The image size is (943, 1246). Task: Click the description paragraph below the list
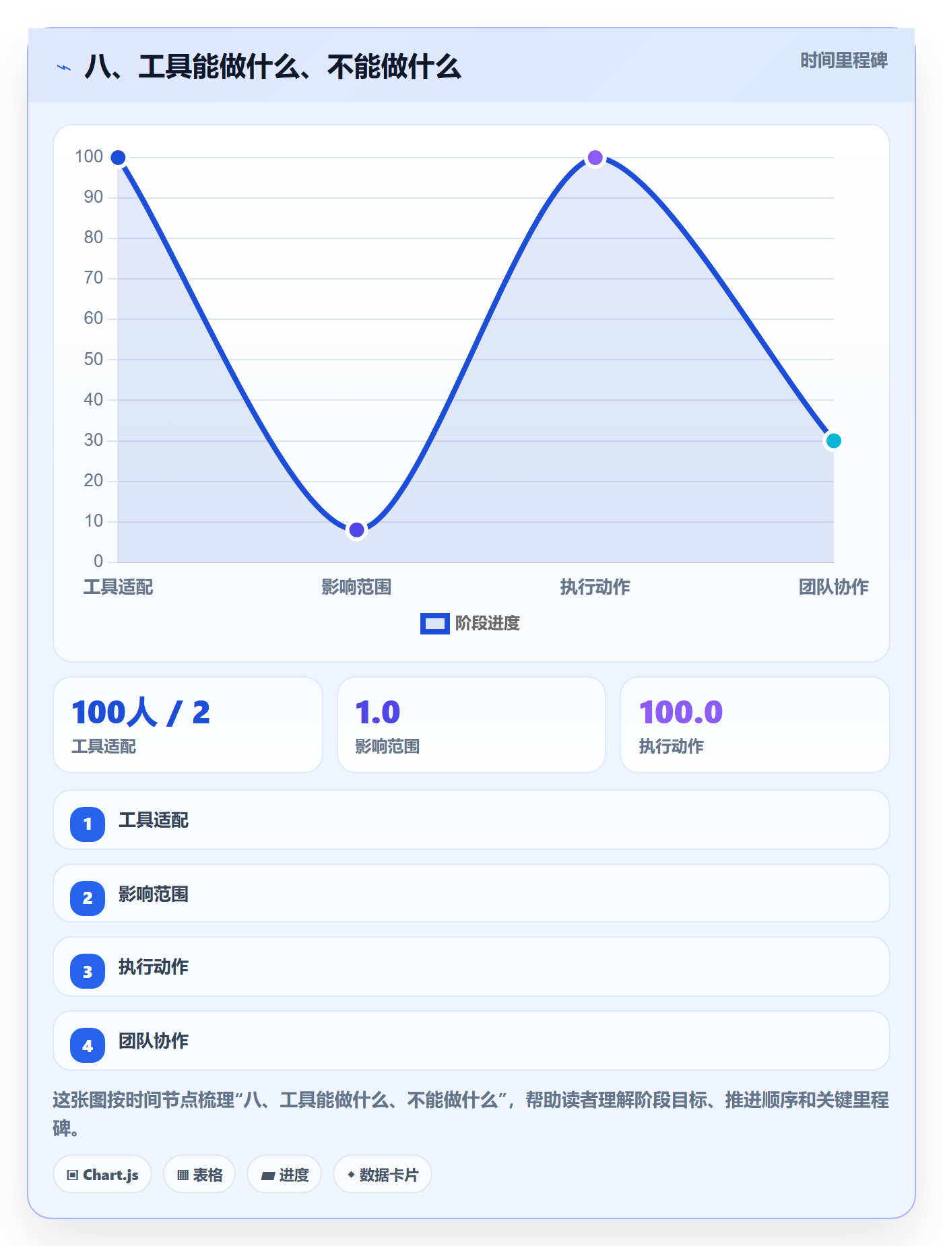pos(471,1114)
